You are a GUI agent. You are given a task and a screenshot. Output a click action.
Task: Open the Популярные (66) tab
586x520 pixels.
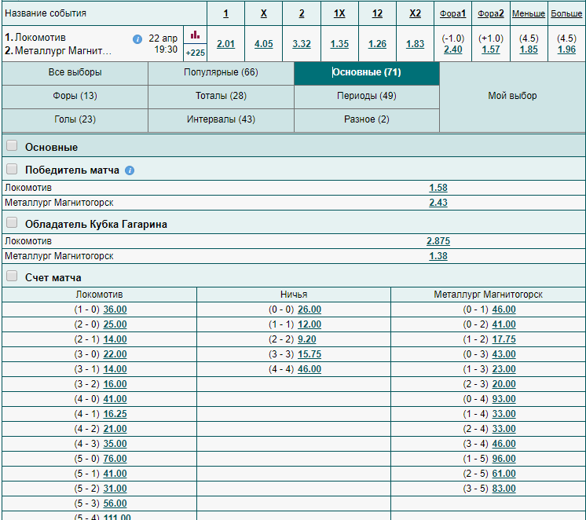(x=221, y=72)
